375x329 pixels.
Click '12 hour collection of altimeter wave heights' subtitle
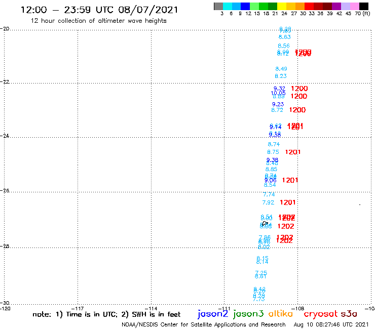tap(98, 21)
